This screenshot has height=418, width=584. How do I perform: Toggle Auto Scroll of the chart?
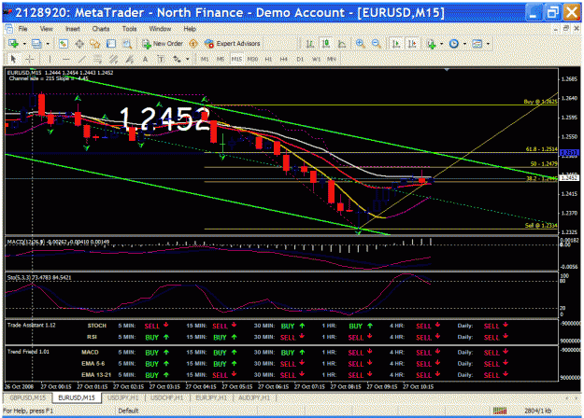click(x=396, y=44)
